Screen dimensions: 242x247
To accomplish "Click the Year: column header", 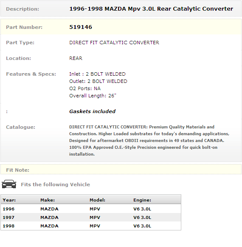I will [x=9, y=200].
